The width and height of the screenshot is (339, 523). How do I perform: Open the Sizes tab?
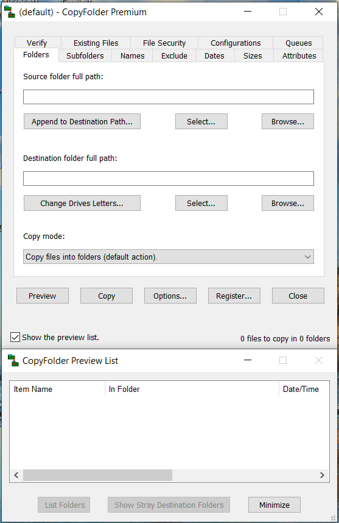pos(253,55)
